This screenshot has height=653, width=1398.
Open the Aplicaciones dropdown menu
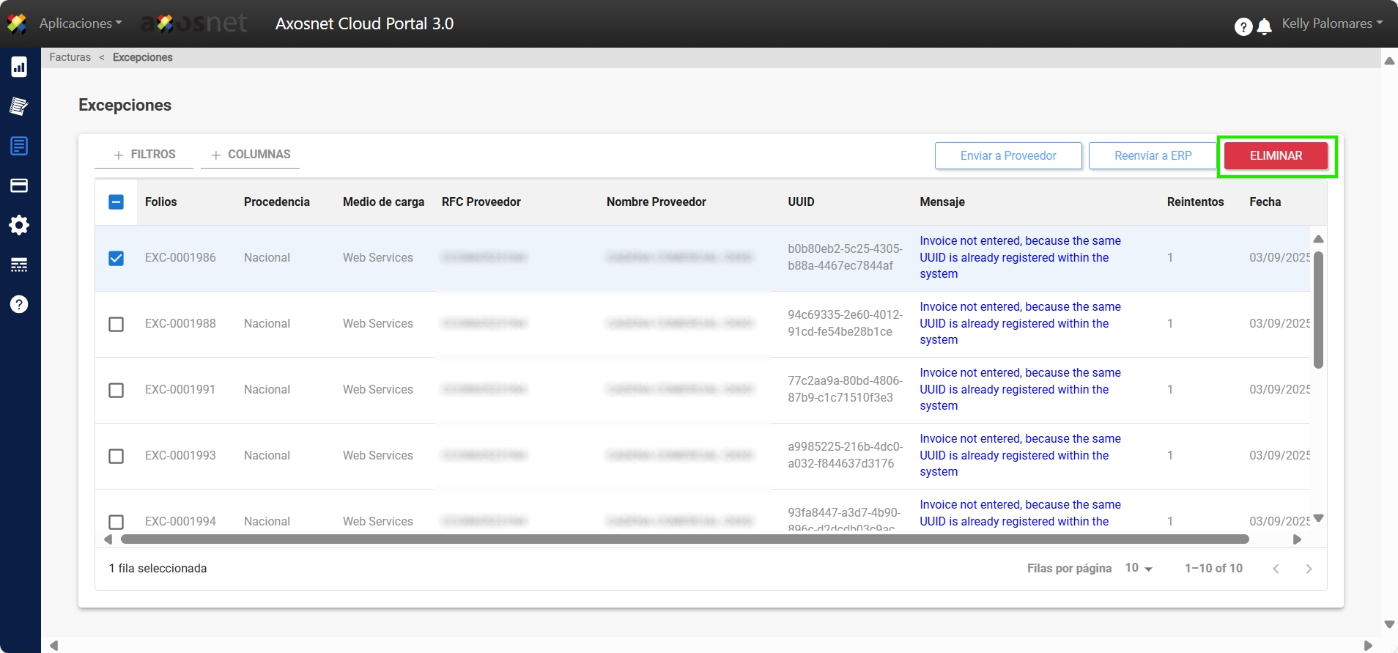pyautogui.click(x=80, y=23)
